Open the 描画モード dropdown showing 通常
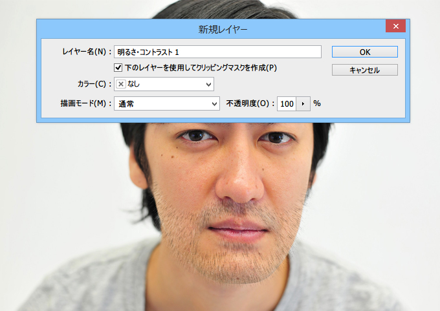Screen dimensions: 440x311 [167, 103]
